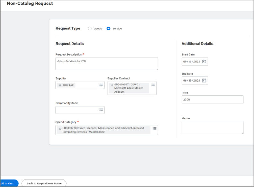Click the Request Type heading
Image resolution: width=254 pixels, height=187 pixels.
click(68, 28)
